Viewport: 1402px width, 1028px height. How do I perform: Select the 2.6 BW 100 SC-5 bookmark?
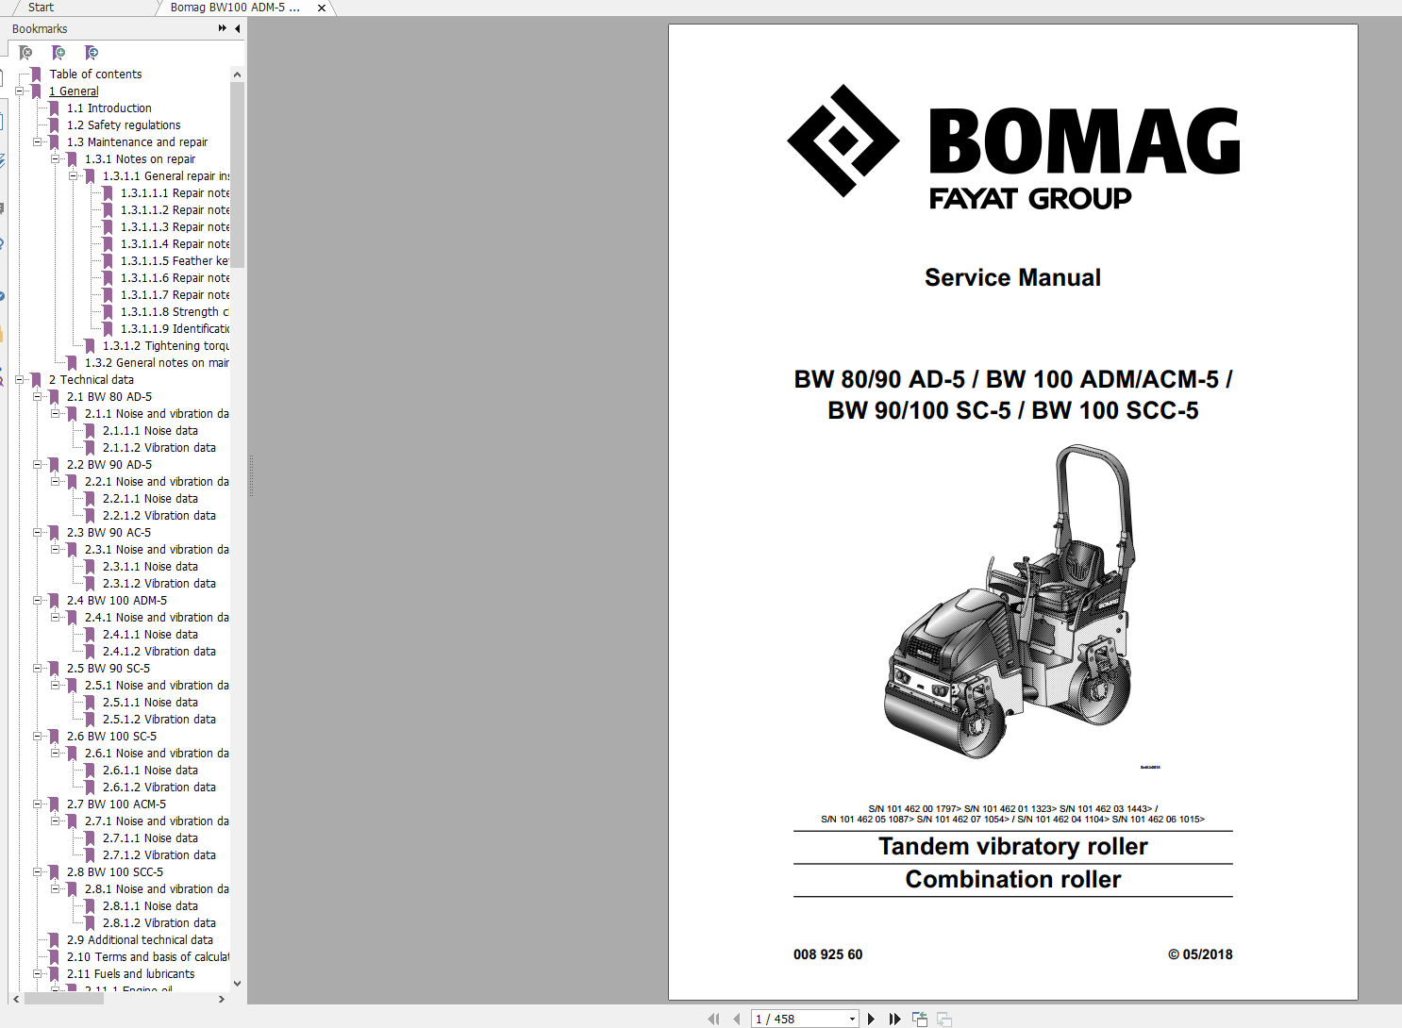[111, 737]
